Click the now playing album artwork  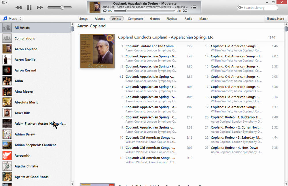(95, 7)
